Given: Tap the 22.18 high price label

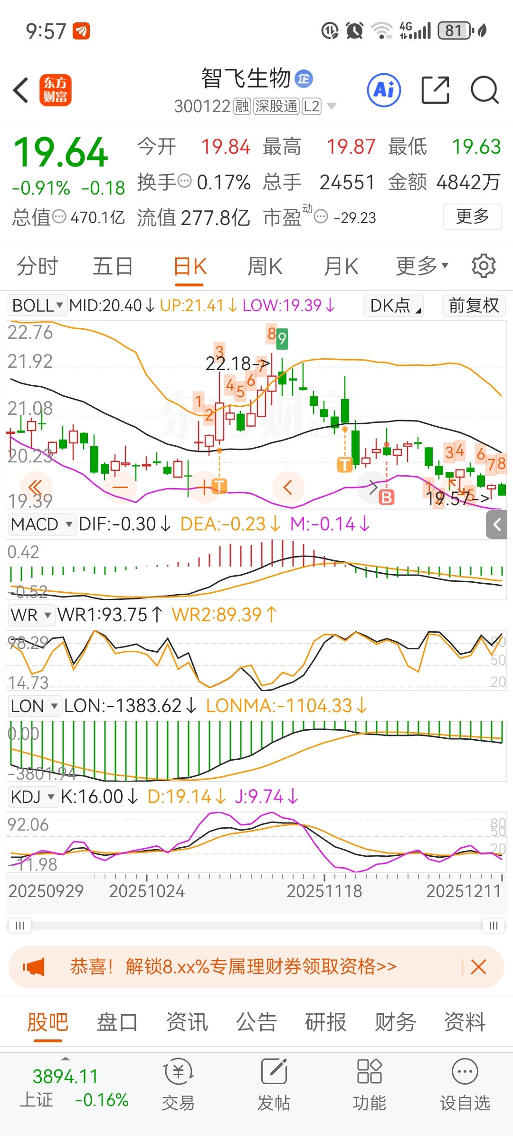Looking at the screenshot, I should click(x=237, y=364).
